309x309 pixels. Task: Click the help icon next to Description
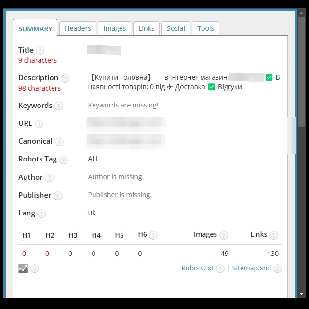click(65, 79)
